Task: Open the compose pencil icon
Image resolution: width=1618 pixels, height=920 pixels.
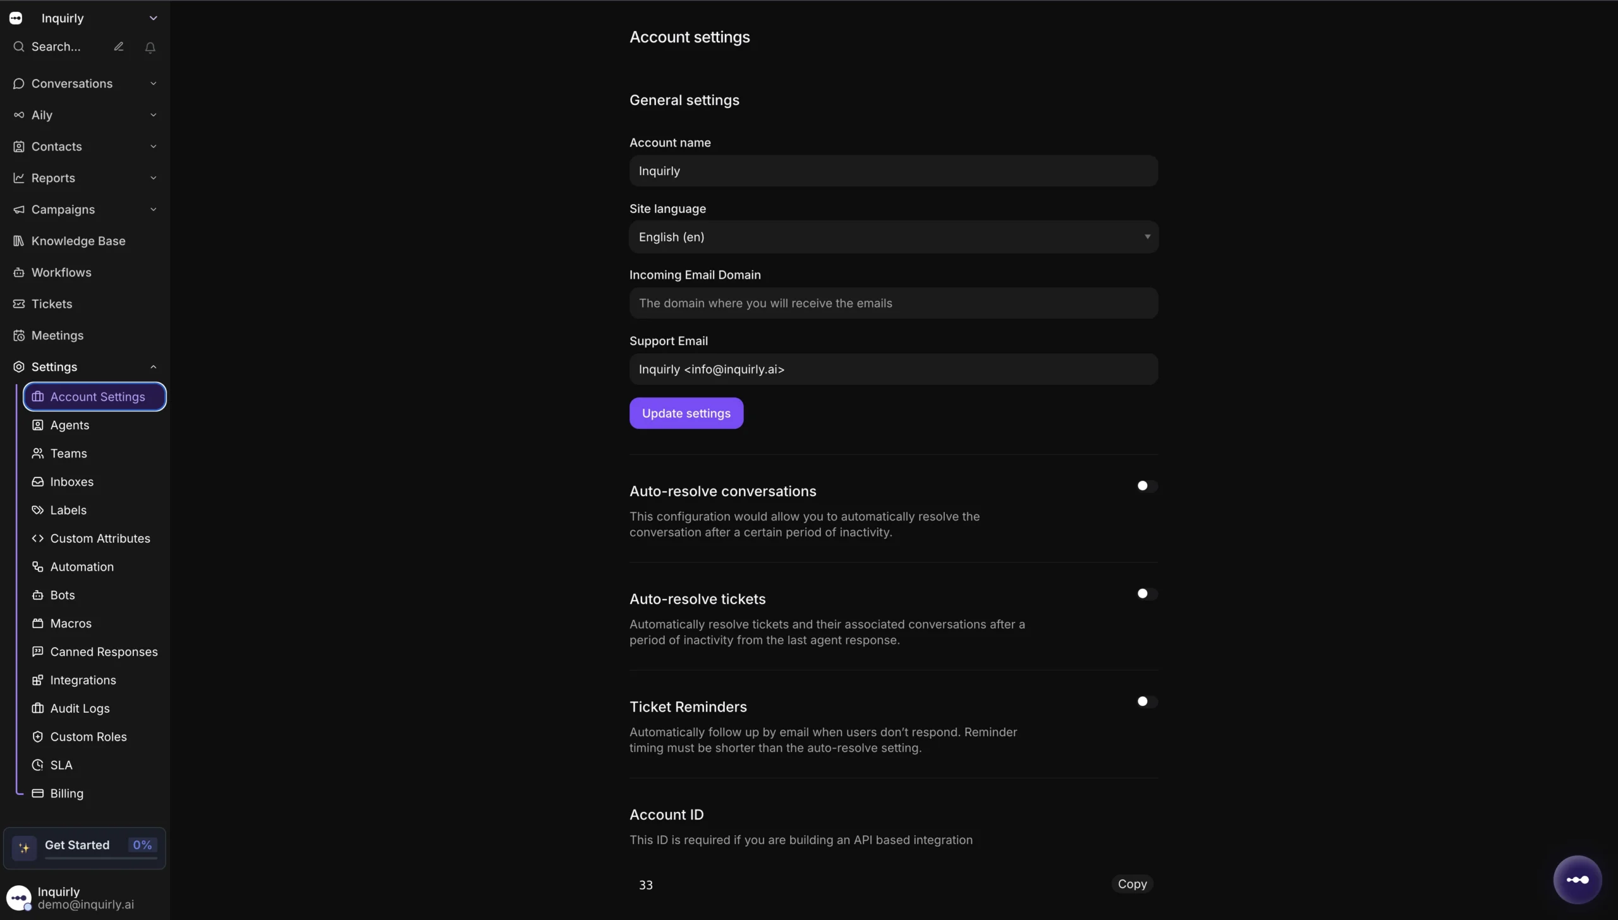Action: coord(118,47)
